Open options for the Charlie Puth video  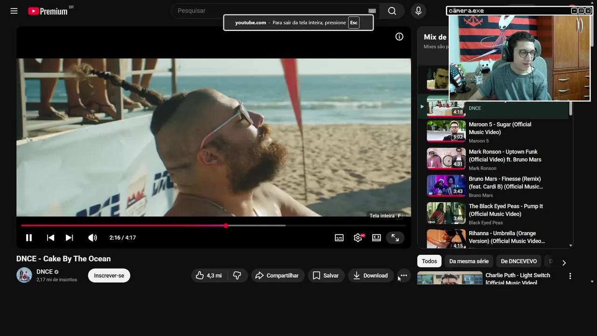coord(570,276)
